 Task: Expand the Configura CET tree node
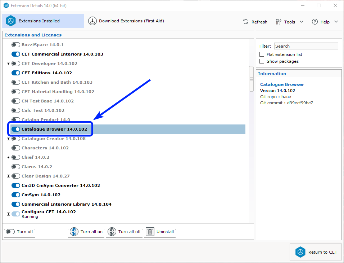click(x=8, y=214)
